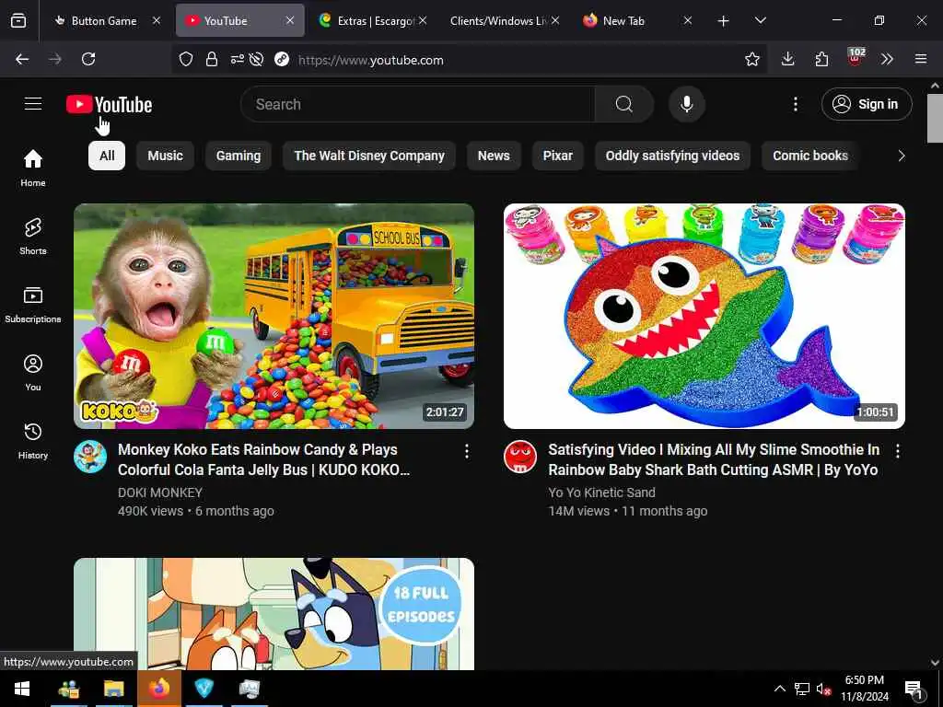
Task: Open options menu for Satisfying Video slime
Action: coord(897,451)
